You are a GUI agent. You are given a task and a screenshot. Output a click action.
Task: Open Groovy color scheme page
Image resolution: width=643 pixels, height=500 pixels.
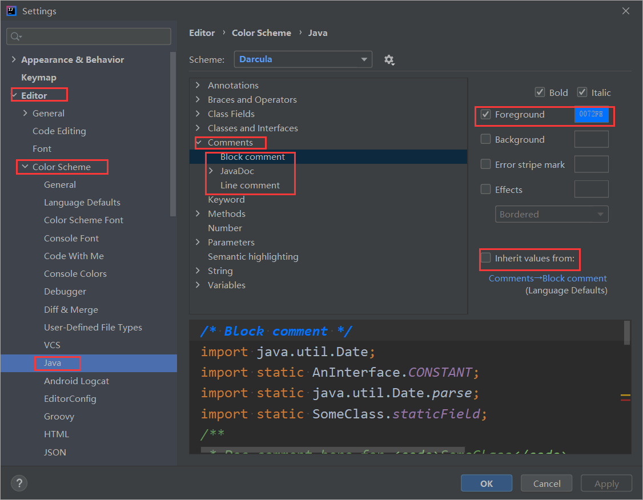coord(59,417)
